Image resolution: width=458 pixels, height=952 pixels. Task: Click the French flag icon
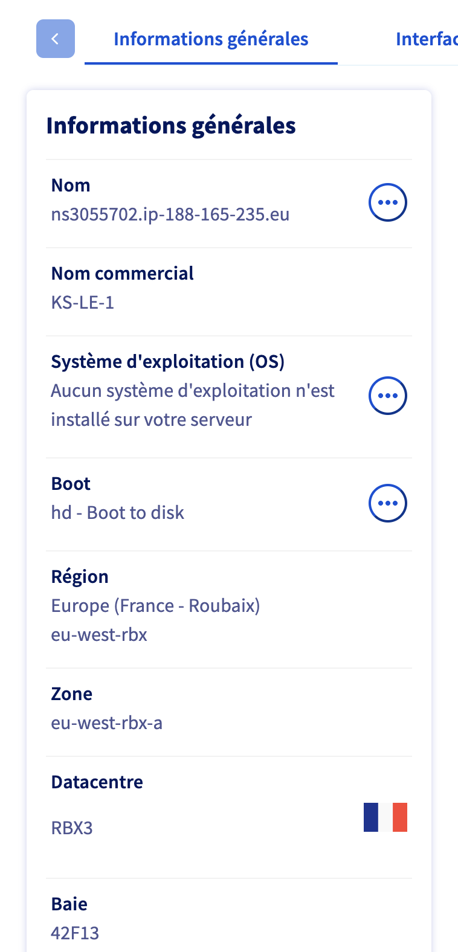coord(385,817)
